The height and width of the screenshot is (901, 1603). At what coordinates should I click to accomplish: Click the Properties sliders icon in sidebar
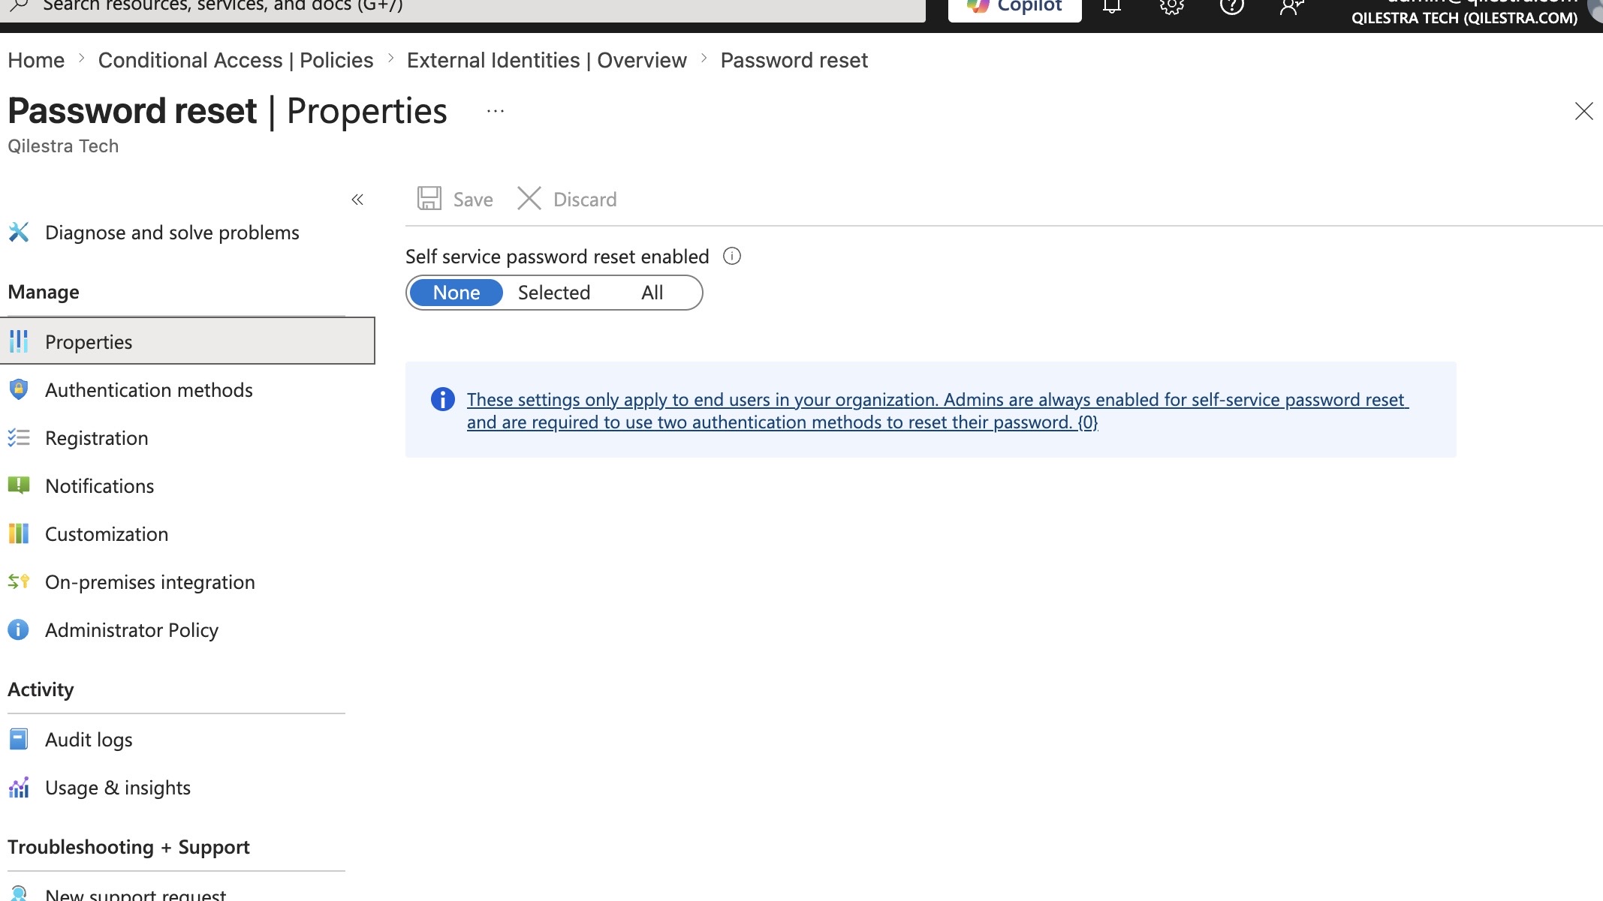coord(19,341)
